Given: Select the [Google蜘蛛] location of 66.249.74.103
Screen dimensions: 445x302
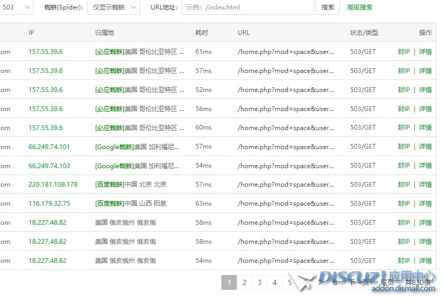Looking at the screenshot, I should (137, 166).
